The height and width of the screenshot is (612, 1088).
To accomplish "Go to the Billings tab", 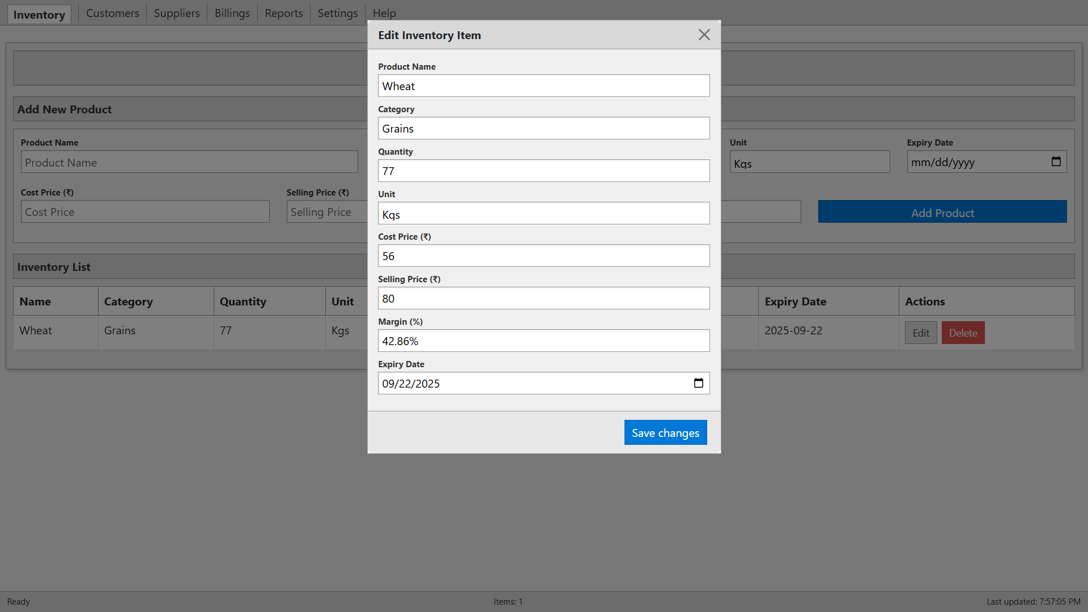I will [232, 13].
